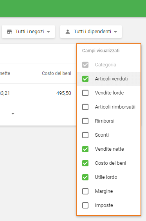Enable the Imposte checkbox
The height and width of the screenshot is (221, 146).
(85, 205)
